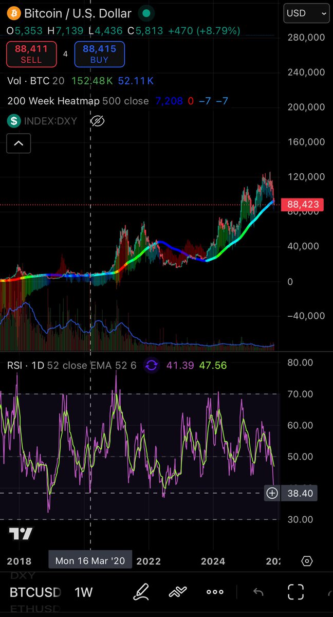333x617 pixels.
Task: Tap the Bitcoin symbol logo
Action: coord(14,13)
